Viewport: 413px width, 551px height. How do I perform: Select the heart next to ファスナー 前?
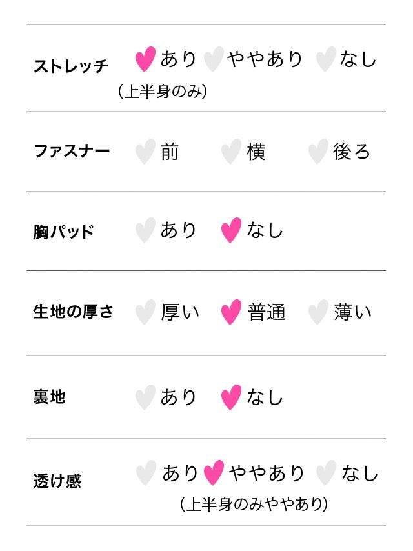[145, 152]
